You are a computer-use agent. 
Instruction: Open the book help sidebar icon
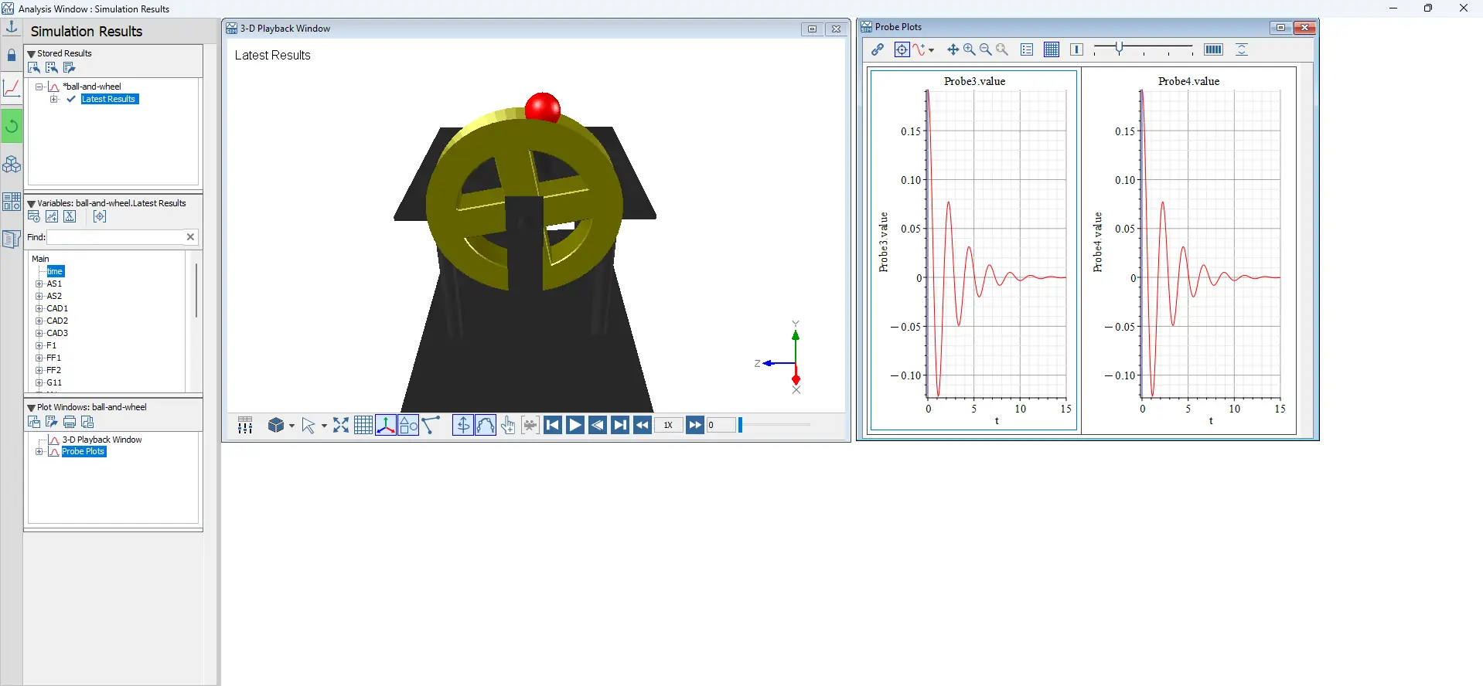click(x=12, y=239)
